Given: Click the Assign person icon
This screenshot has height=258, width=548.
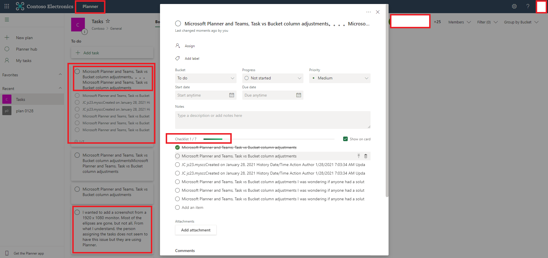Looking at the screenshot, I should click(178, 45).
